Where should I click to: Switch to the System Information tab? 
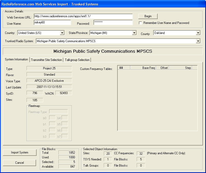[16, 59]
